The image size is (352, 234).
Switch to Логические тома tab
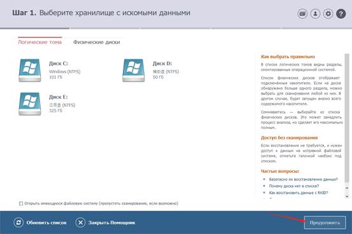(39, 42)
